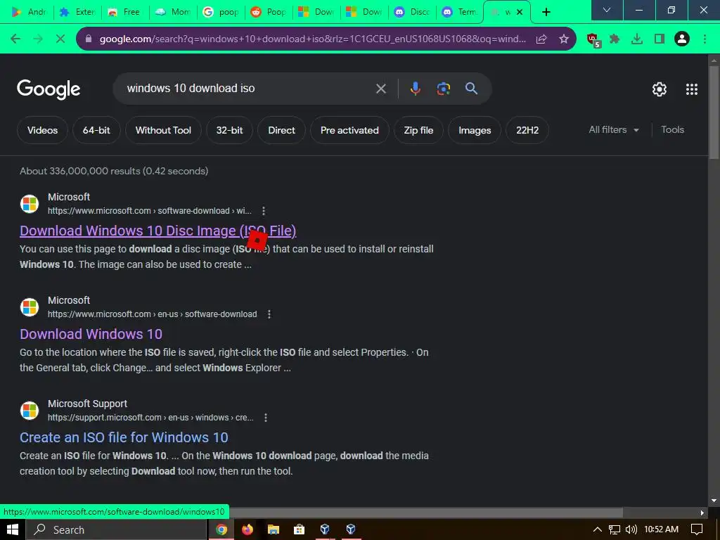This screenshot has height=540, width=720.
Task: Stop page loading with X button
Action: (60, 39)
